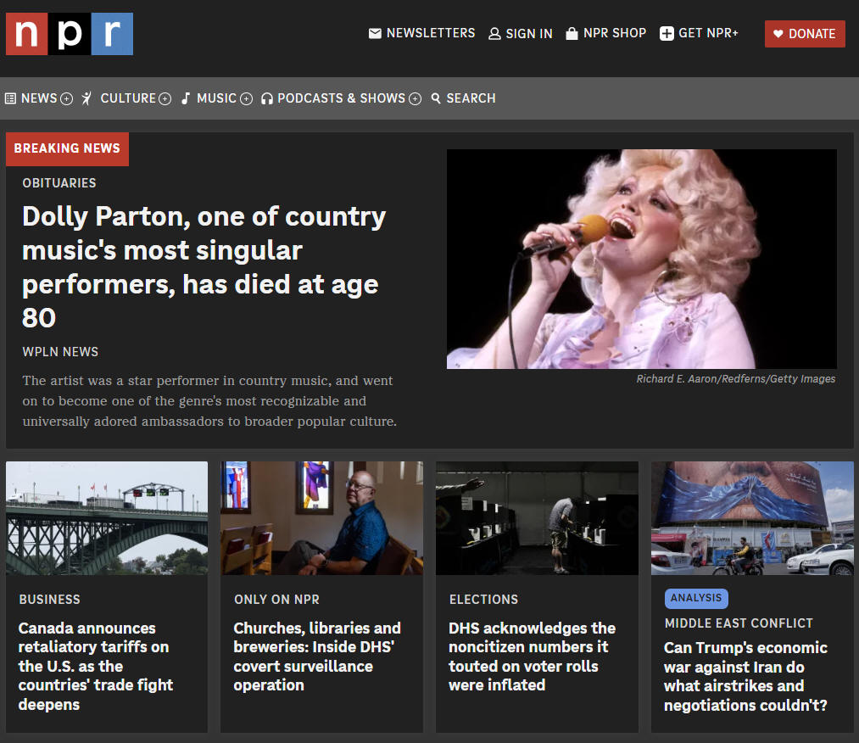Click the Search magnifier icon
Screen dimensions: 859x743
[x=436, y=98]
